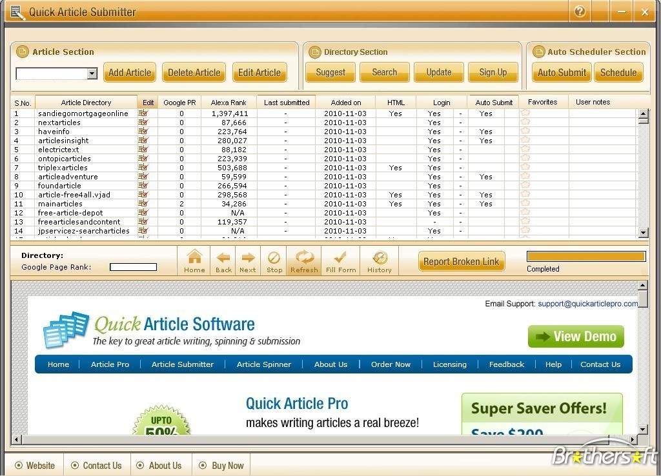Open Feedback in website navigation
661x476 pixels.
(507, 364)
